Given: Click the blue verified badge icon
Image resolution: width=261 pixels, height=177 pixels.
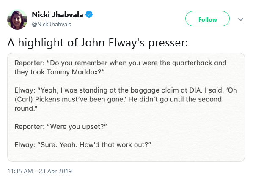Looking at the screenshot, I should click(89, 14).
